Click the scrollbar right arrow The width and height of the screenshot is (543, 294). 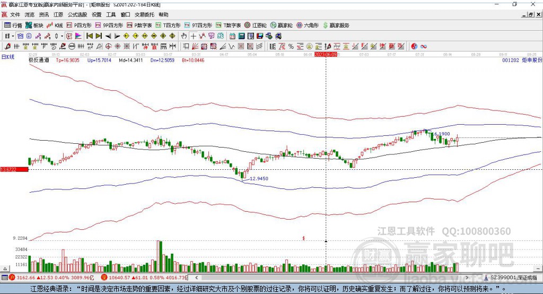point(467,278)
